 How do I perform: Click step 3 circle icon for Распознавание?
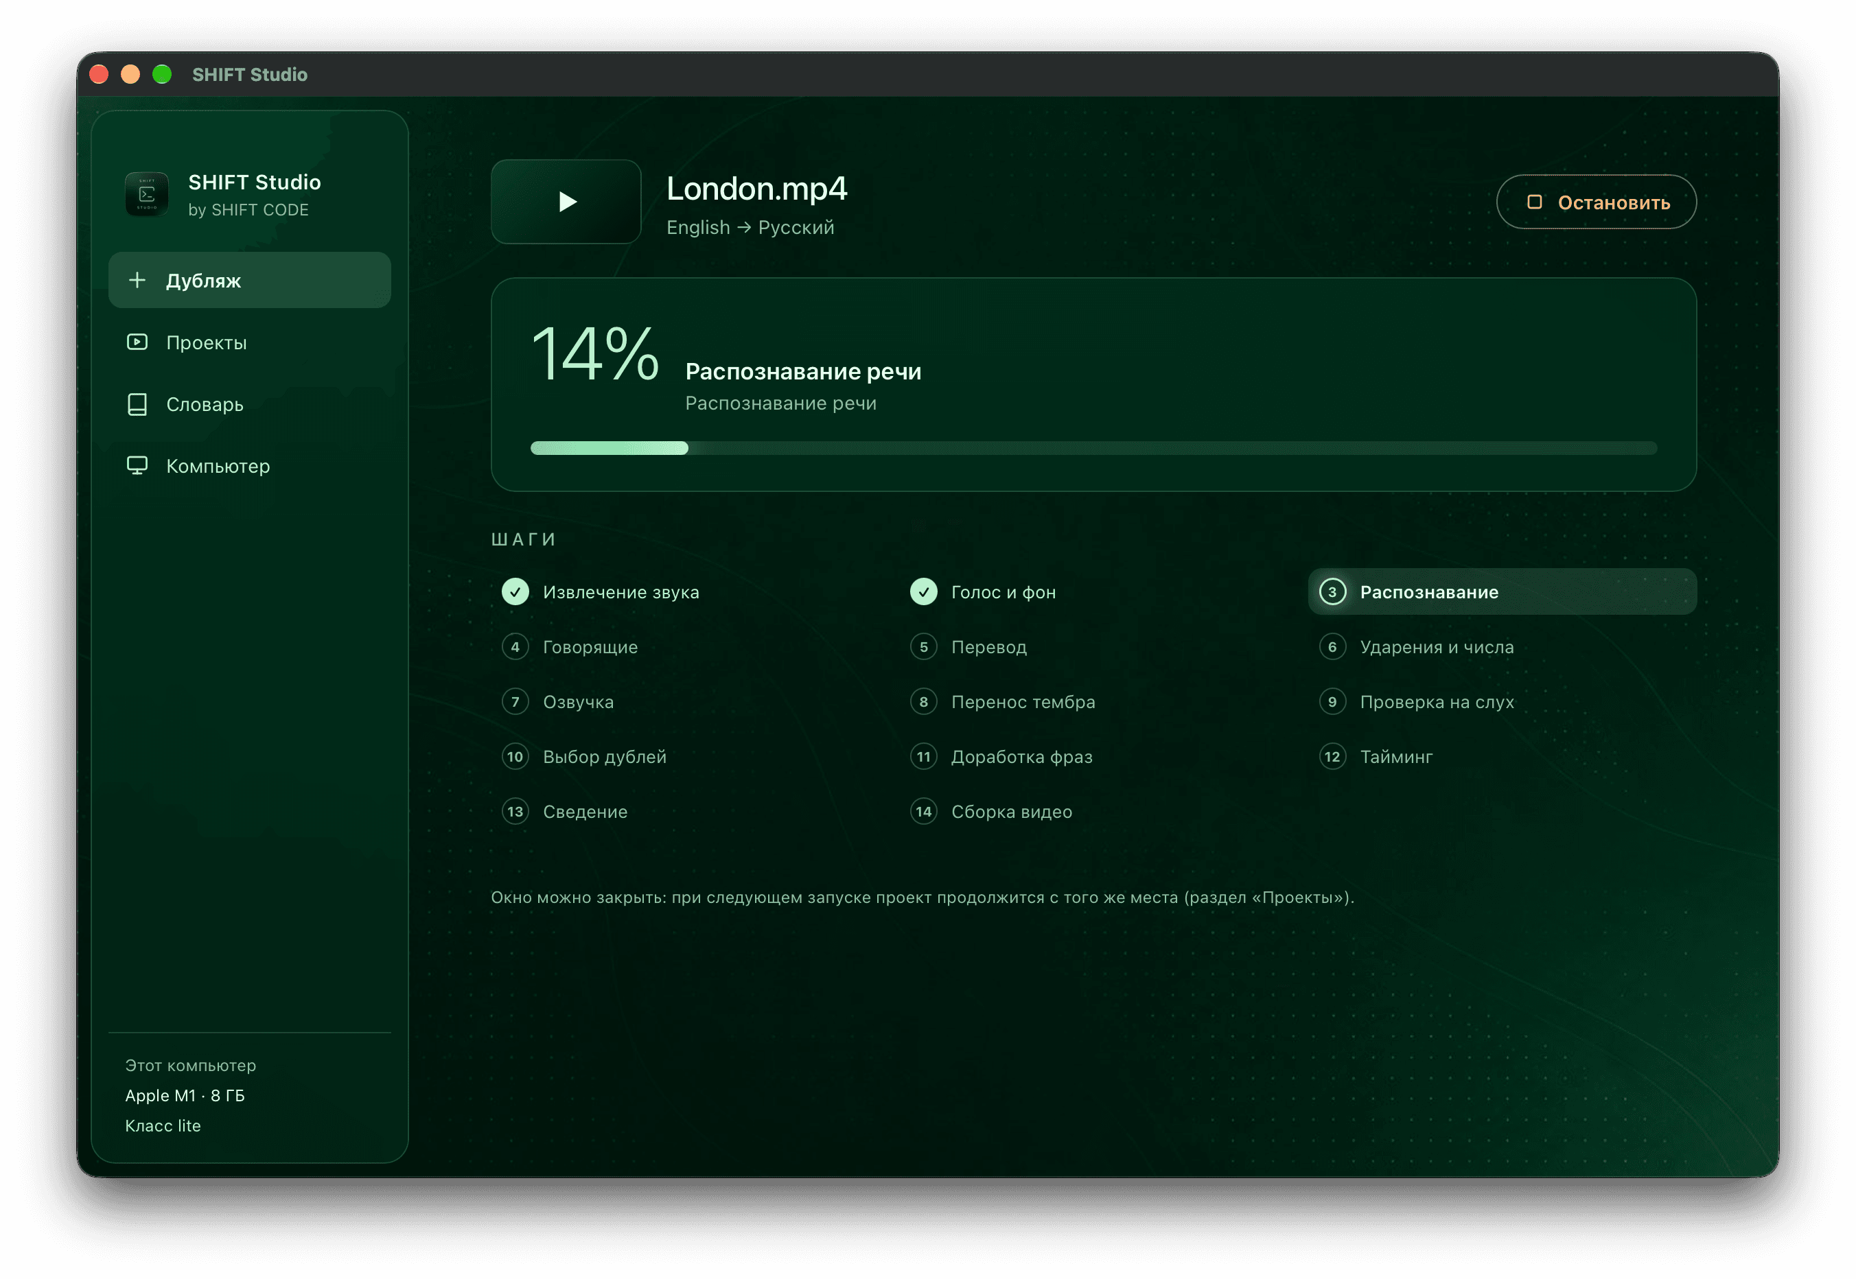click(1332, 592)
